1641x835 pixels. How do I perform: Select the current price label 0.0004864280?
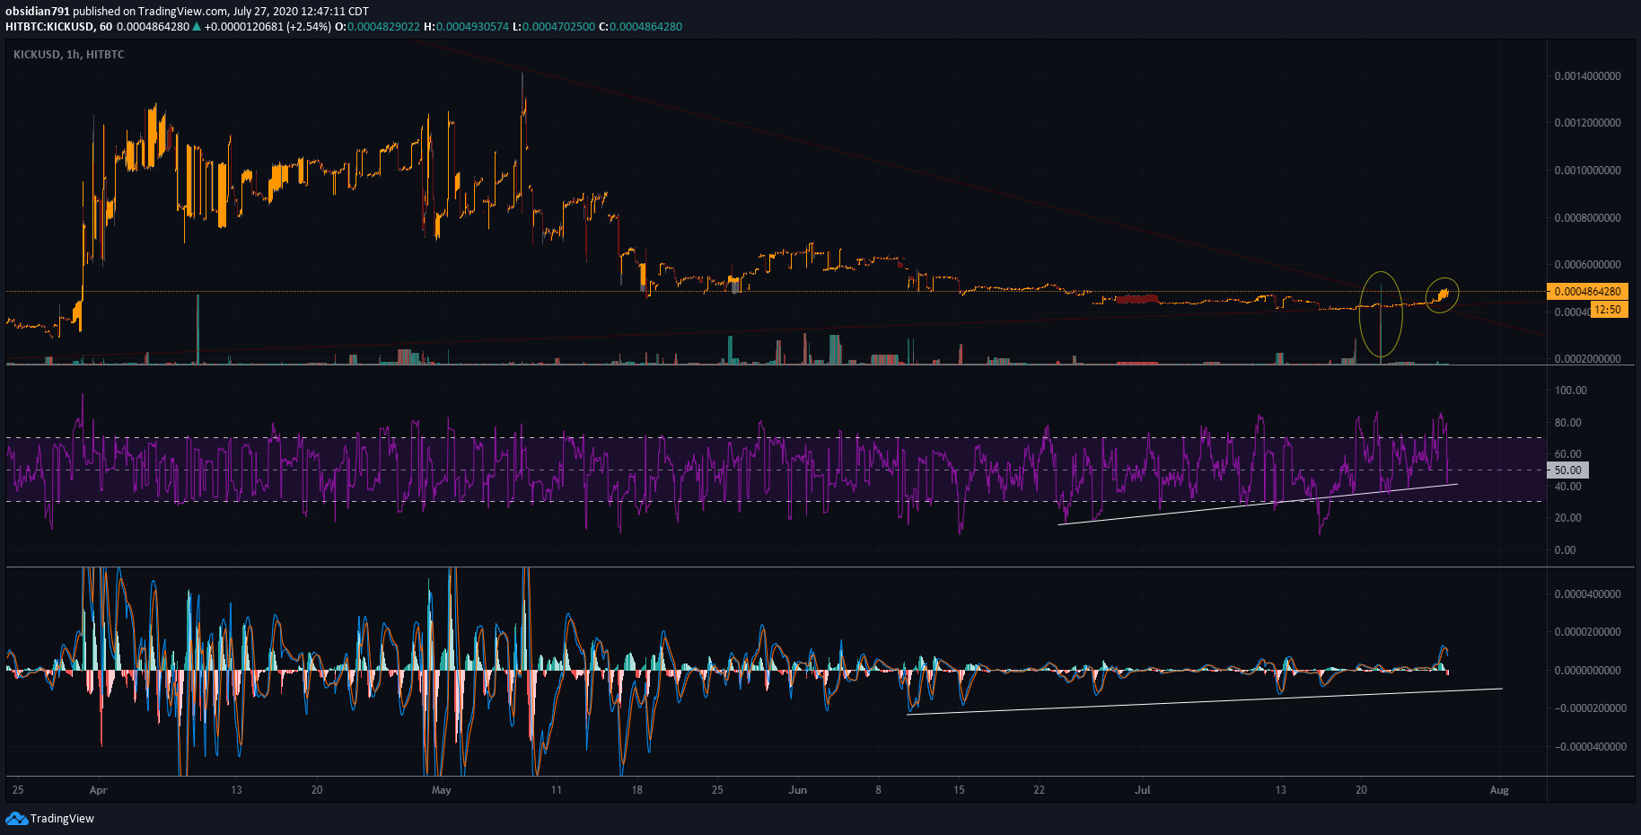pyautogui.click(x=1587, y=292)
